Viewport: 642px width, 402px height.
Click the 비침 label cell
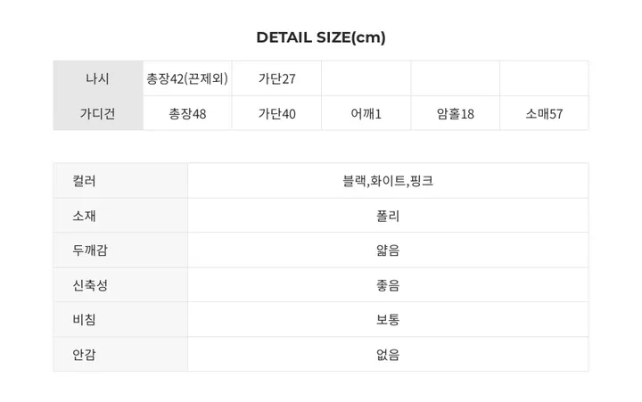point(85,319)
